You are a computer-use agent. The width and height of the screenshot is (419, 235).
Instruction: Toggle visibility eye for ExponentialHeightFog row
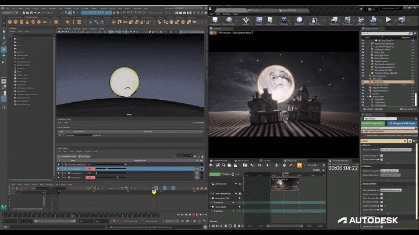click(363, 46)
